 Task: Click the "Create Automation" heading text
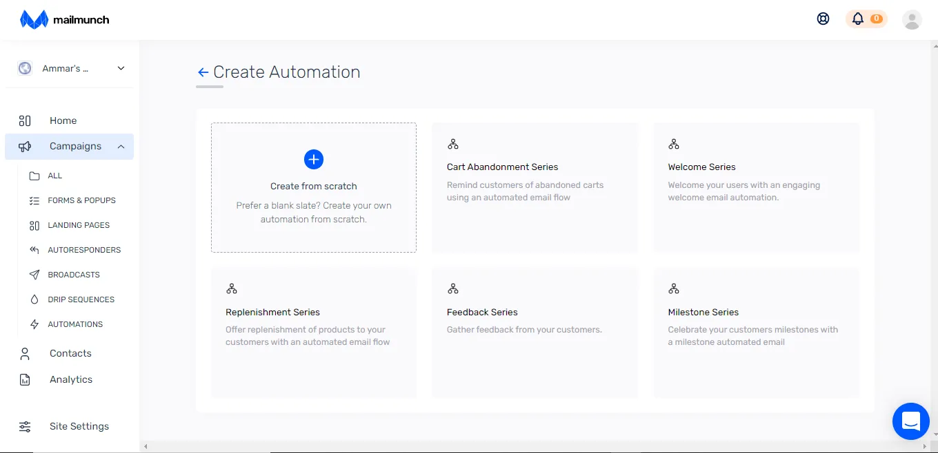[287, 72]
